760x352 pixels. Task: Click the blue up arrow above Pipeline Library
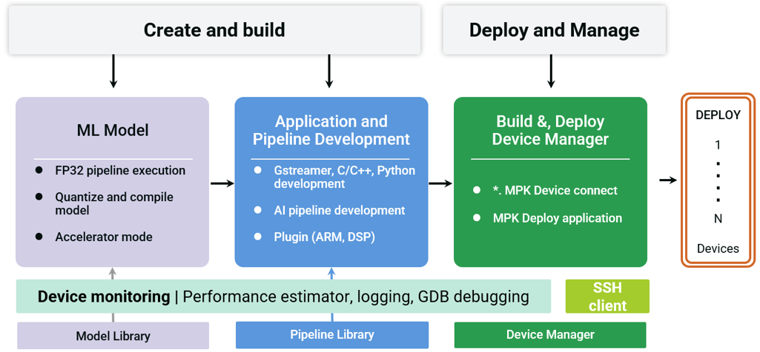(x=331, y=274)
